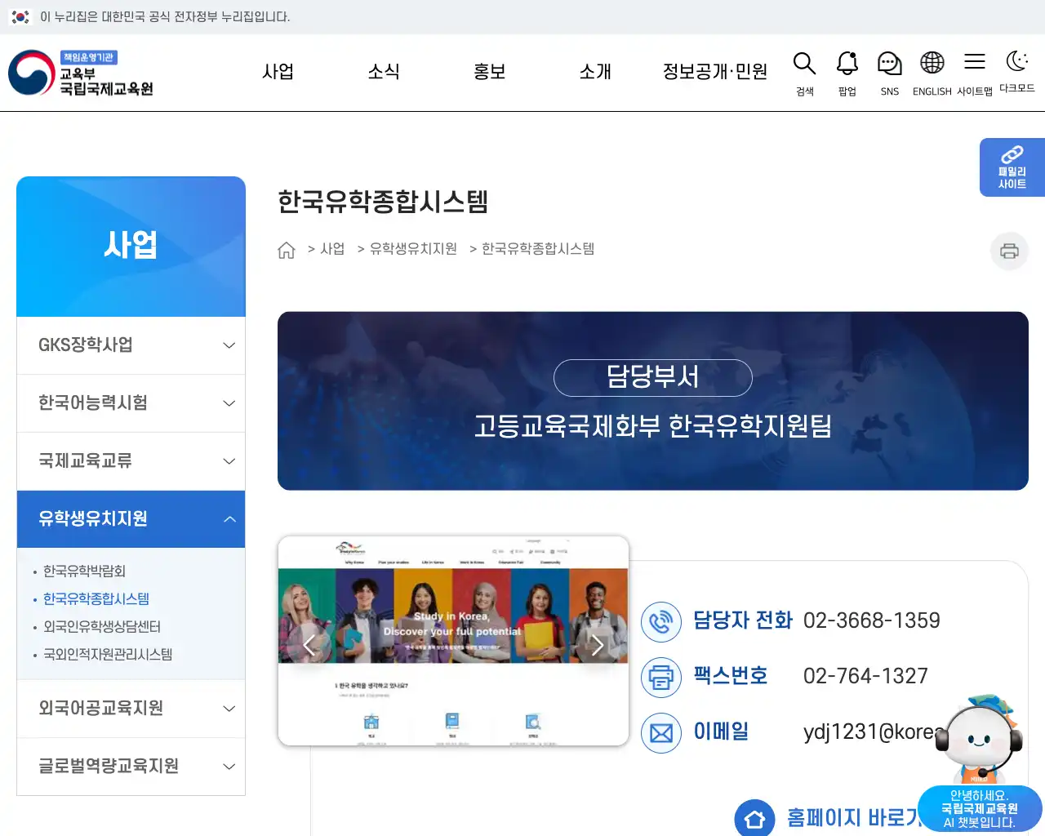Viewport: 1045px width, 836px height.
Task: Expand the 한국어능력시험 sidebar section
Action: [131, 403]
